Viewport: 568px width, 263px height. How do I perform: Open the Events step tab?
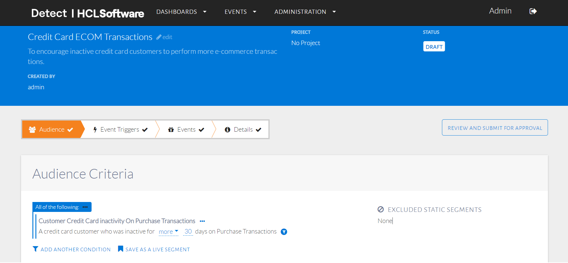pos(186,130)
